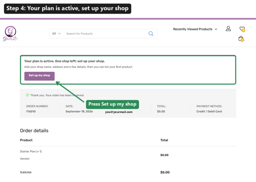Click the Subtotal amount $5.00
This screenshot has width=256, height=182.
point(165,172)
